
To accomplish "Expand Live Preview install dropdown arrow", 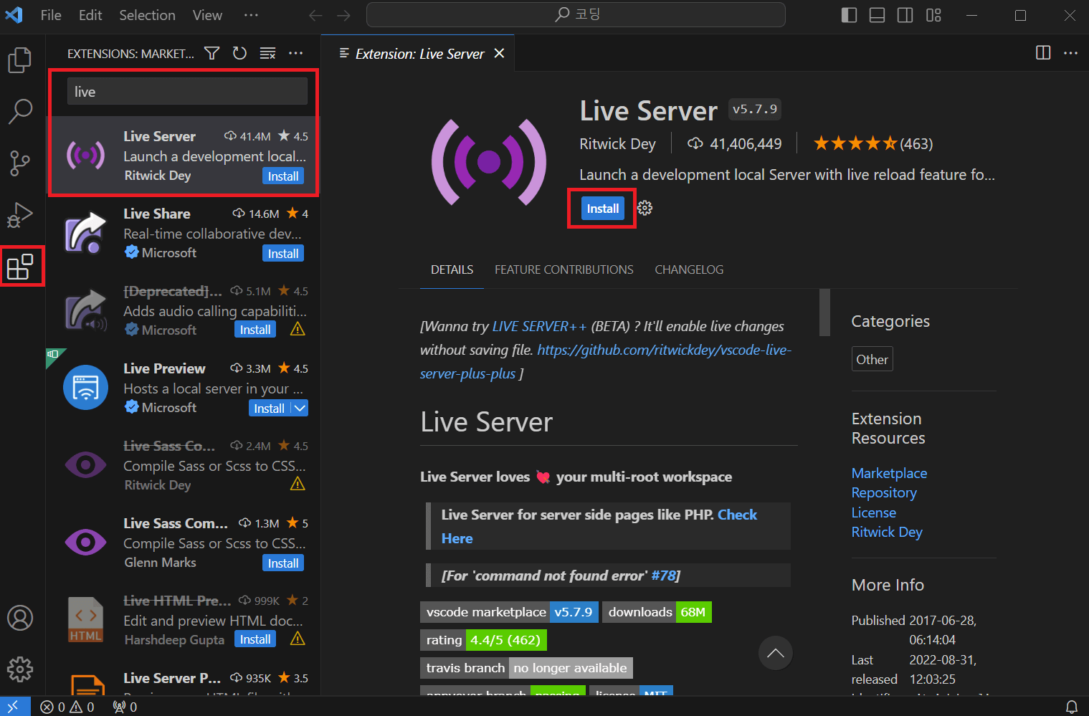I will pyautogui.click(x=300, y=408).
